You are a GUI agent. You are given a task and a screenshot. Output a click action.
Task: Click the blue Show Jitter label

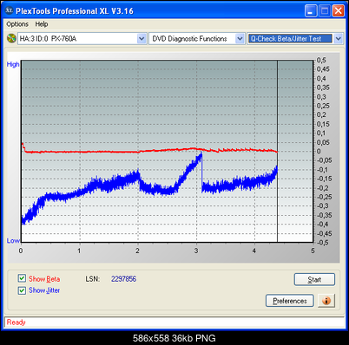click(x=44, y=290)
